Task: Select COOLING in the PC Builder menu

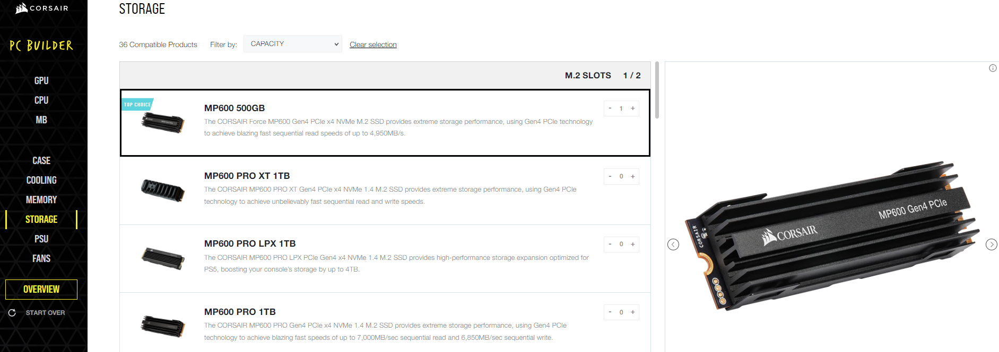Action: (41, 180)
